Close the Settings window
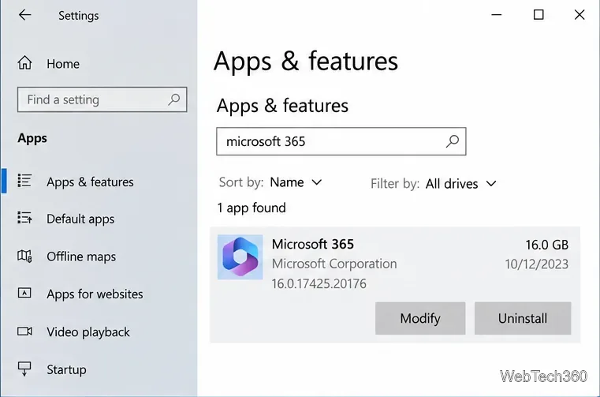The width and height of the screenshot is (600, 397). pos(580,15)
